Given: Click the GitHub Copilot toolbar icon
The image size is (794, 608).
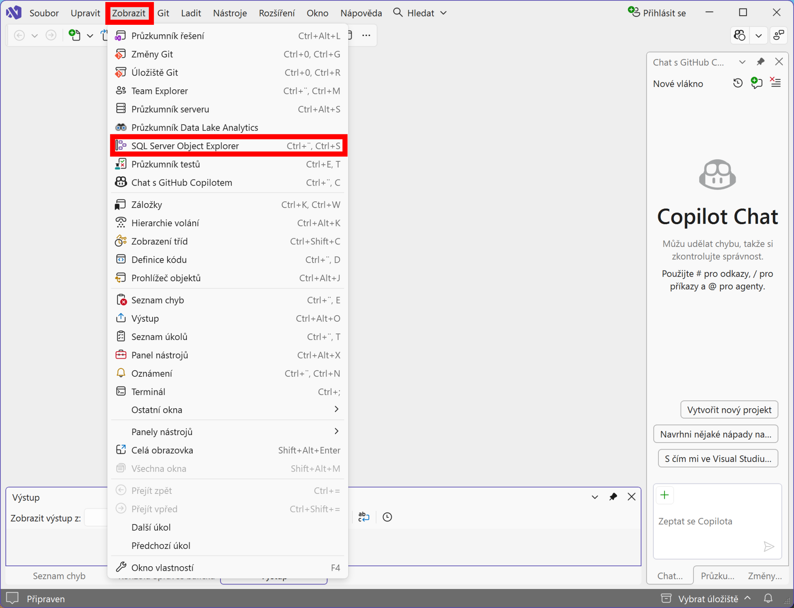Looking at the screenshot, I should click(739, 36).
